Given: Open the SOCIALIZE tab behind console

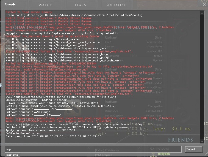Looking at the screenshot, I should (116, 5).
